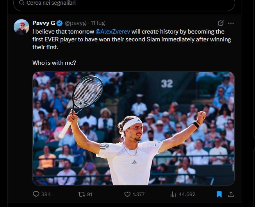Viewport: 255px width, 207px height.
Task: Click the reply speech bubble icon
Action: (36, 194)
